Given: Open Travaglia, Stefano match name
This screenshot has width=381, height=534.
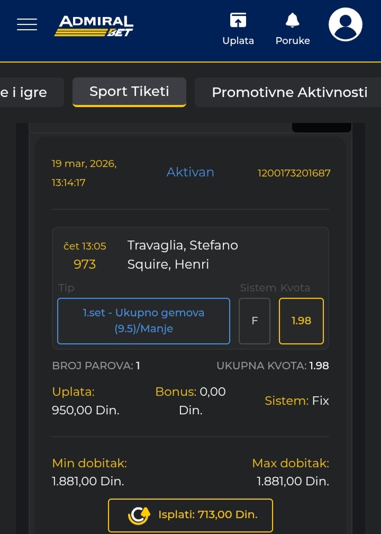Looking at the screenshot, I should tap(183, 245).
